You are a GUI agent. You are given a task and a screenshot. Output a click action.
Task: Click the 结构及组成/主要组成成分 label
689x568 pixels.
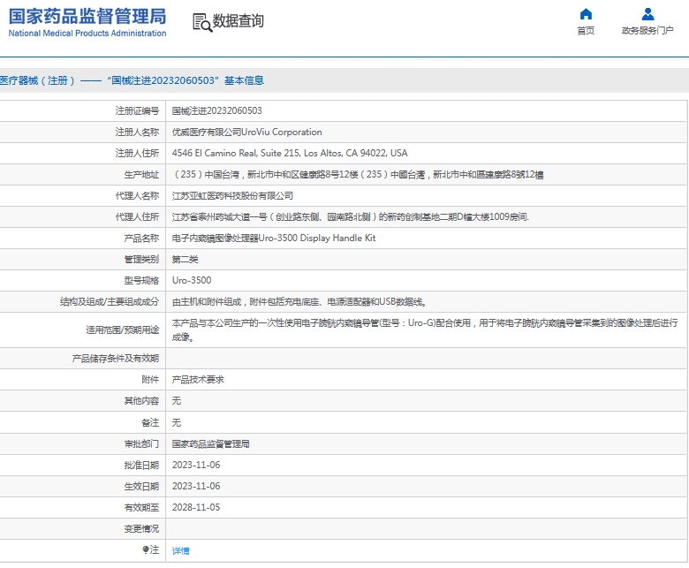(x=110, y=302)
